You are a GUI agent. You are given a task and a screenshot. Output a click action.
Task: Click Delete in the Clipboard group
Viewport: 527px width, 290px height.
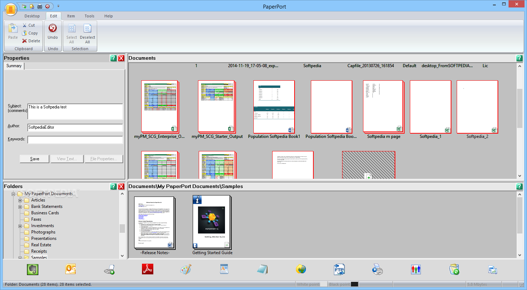click(x=31, y=41)
